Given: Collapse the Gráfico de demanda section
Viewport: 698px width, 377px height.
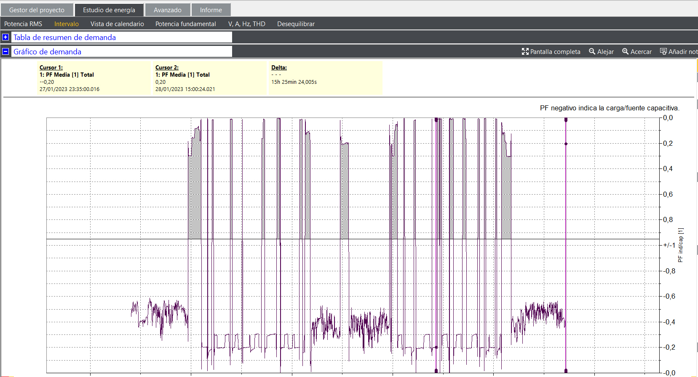Looking at the screenshot, I should [x=5, y=51].
